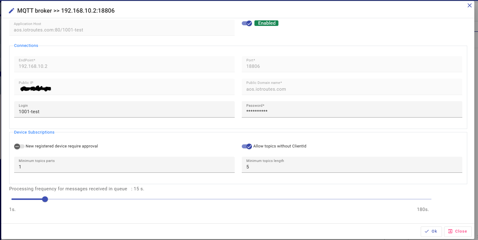
Task: Disable Allow topics without ClientId toggle
Action: click(x=247, y=146)
